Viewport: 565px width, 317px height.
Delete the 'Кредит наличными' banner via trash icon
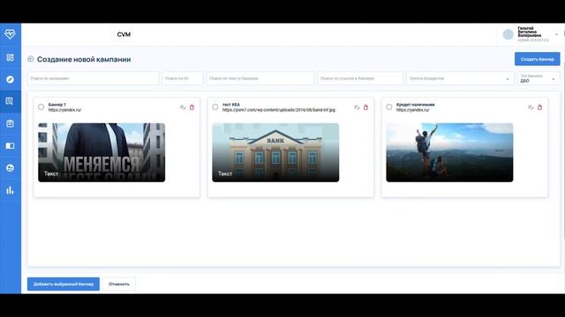(539, 107)
